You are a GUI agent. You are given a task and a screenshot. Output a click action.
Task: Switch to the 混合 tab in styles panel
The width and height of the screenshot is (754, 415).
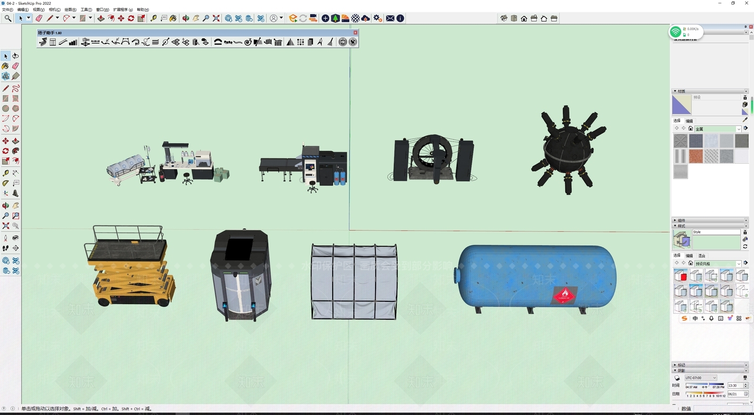point(702,256)
